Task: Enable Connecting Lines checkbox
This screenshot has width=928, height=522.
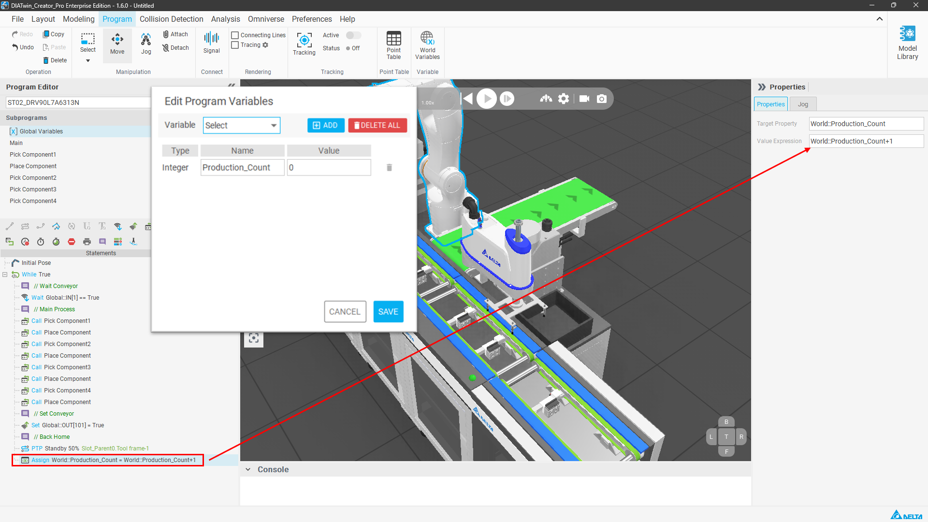Action: pos(235,35)
